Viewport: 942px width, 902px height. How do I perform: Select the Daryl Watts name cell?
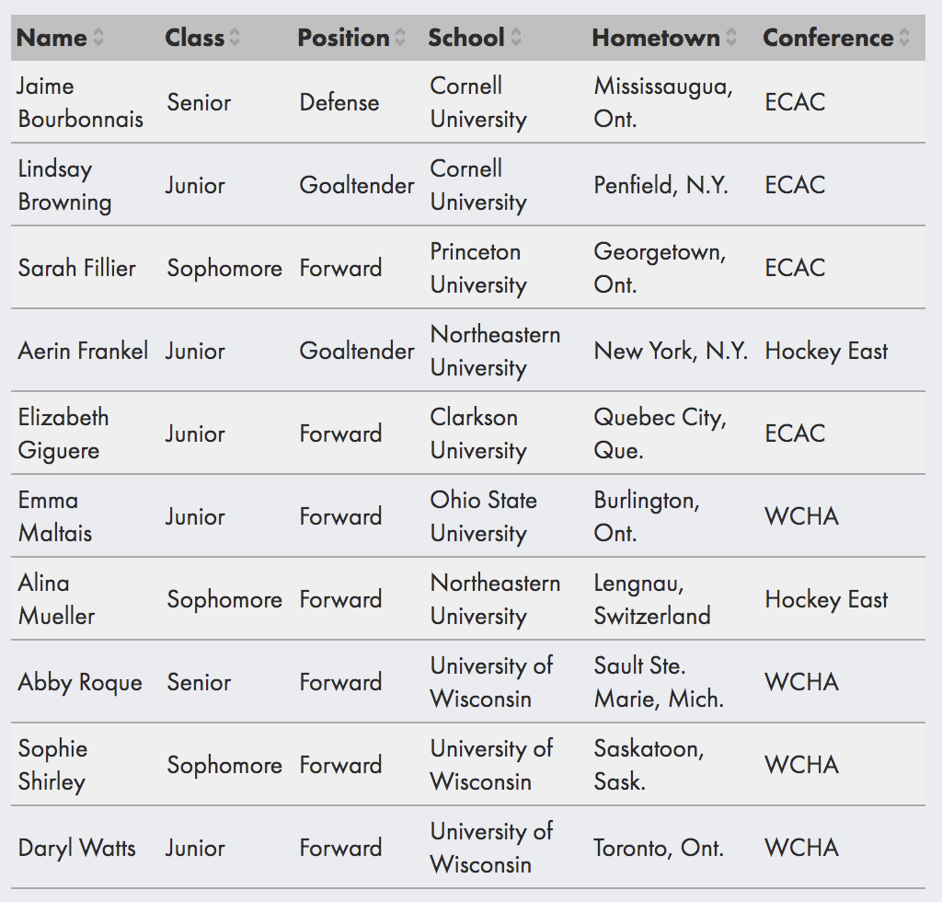coord(76,848)
